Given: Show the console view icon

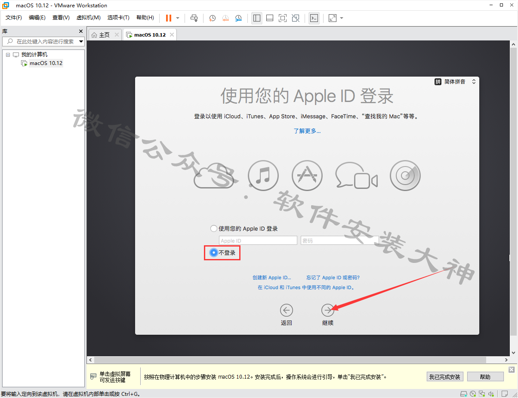Looking at the screenshot, I should [x=314, y=18].
